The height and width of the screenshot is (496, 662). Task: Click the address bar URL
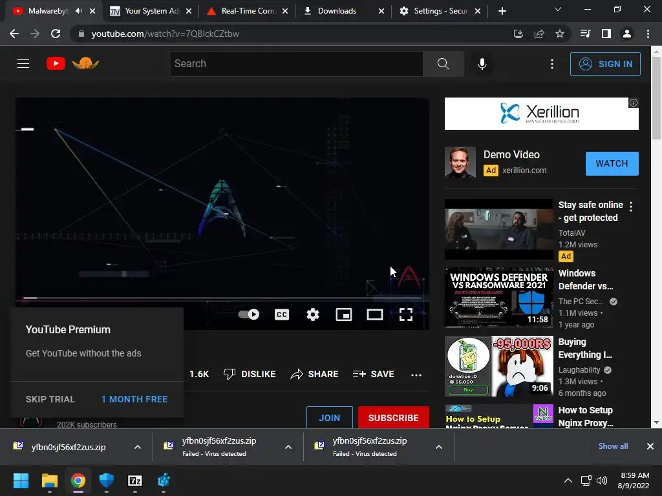[x=165, y=34]
